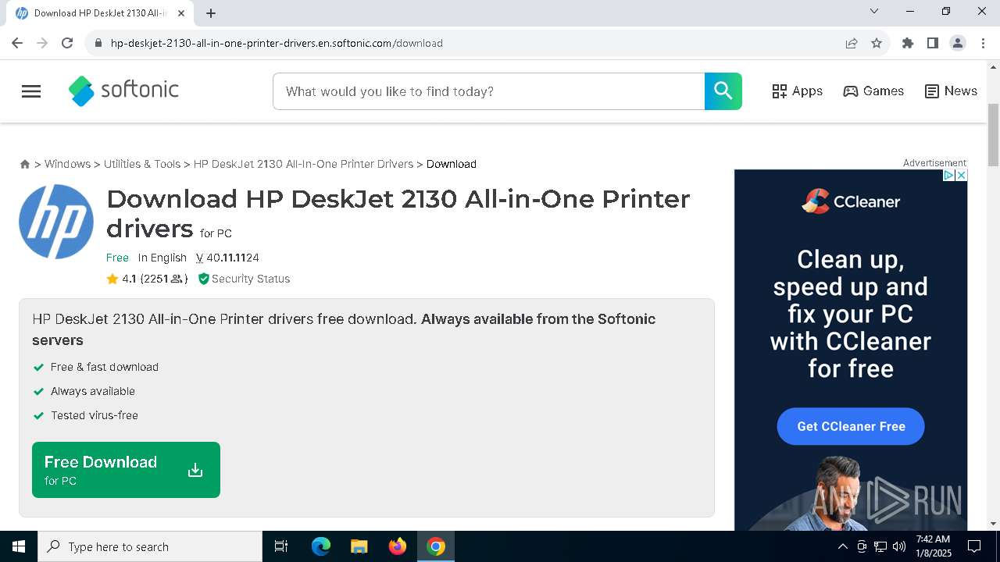Click the Softonic logo

point(123,91)
